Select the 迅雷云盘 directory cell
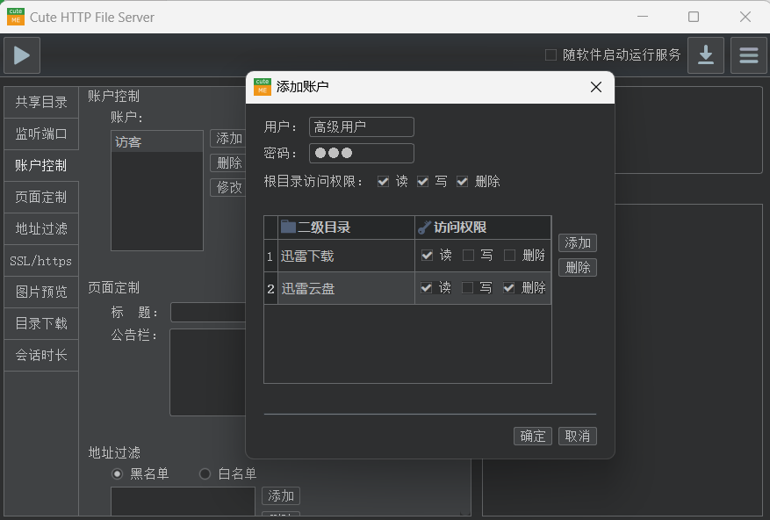This screenshot has height=520, width=770. [x=346, y=288]
